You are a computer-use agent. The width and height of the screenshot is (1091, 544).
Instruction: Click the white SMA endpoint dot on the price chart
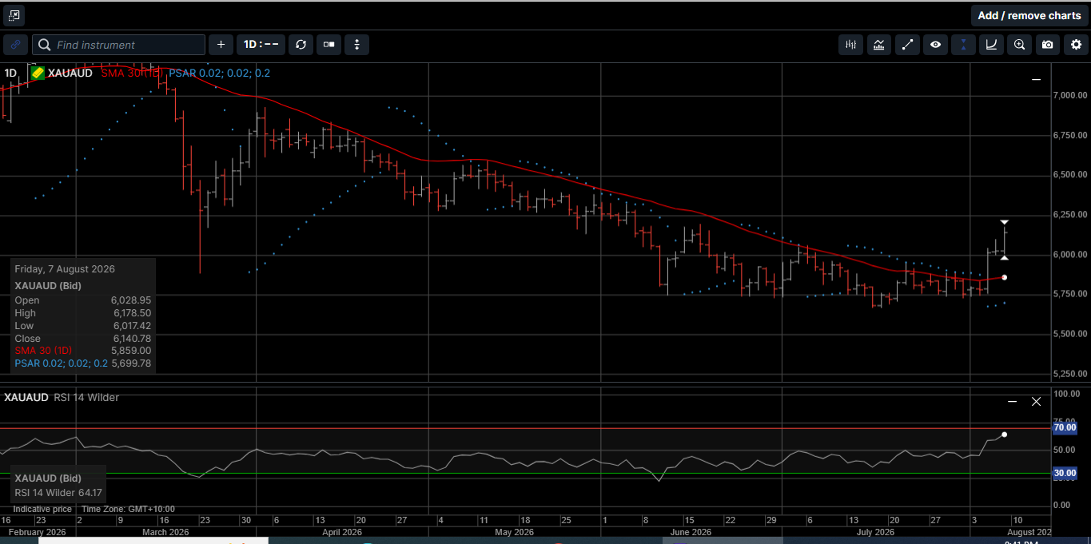coord(1004,277)
